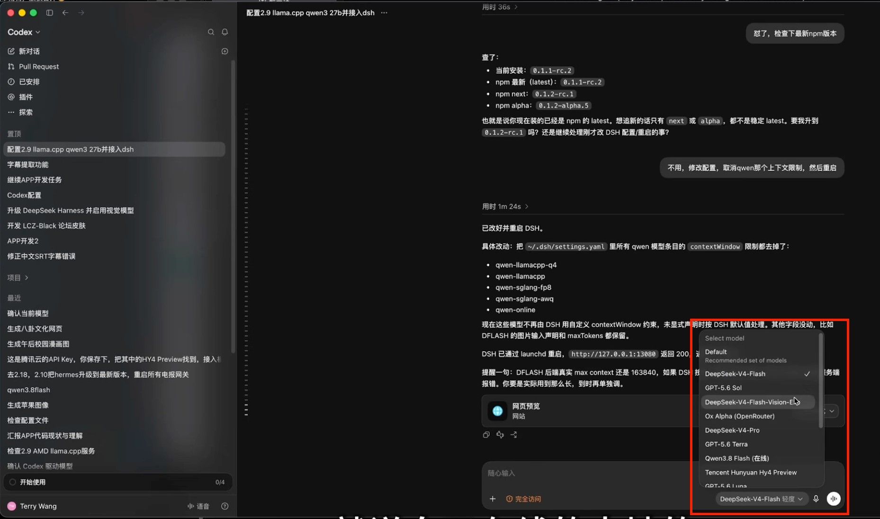Go forward with the right arrow

tap(81, 13)
